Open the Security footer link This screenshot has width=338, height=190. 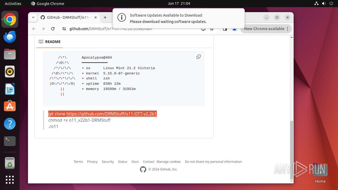pyautogui.click(x=108, y=161)
